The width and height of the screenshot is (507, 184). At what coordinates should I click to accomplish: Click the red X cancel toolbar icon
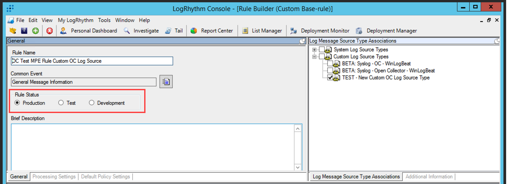[50, 31]
